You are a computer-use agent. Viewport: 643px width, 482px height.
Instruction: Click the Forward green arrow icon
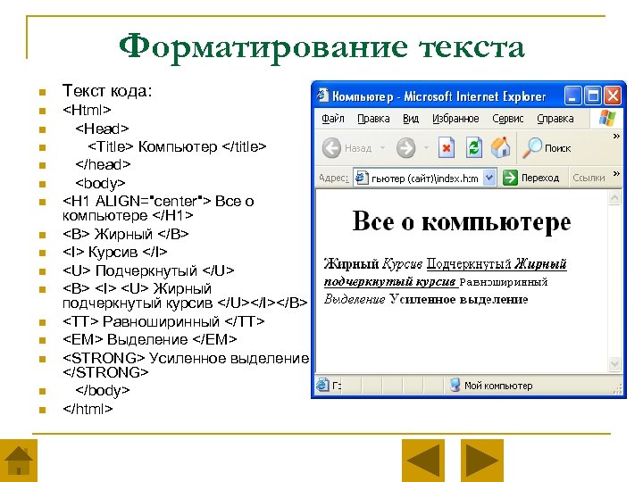[406, 147]
